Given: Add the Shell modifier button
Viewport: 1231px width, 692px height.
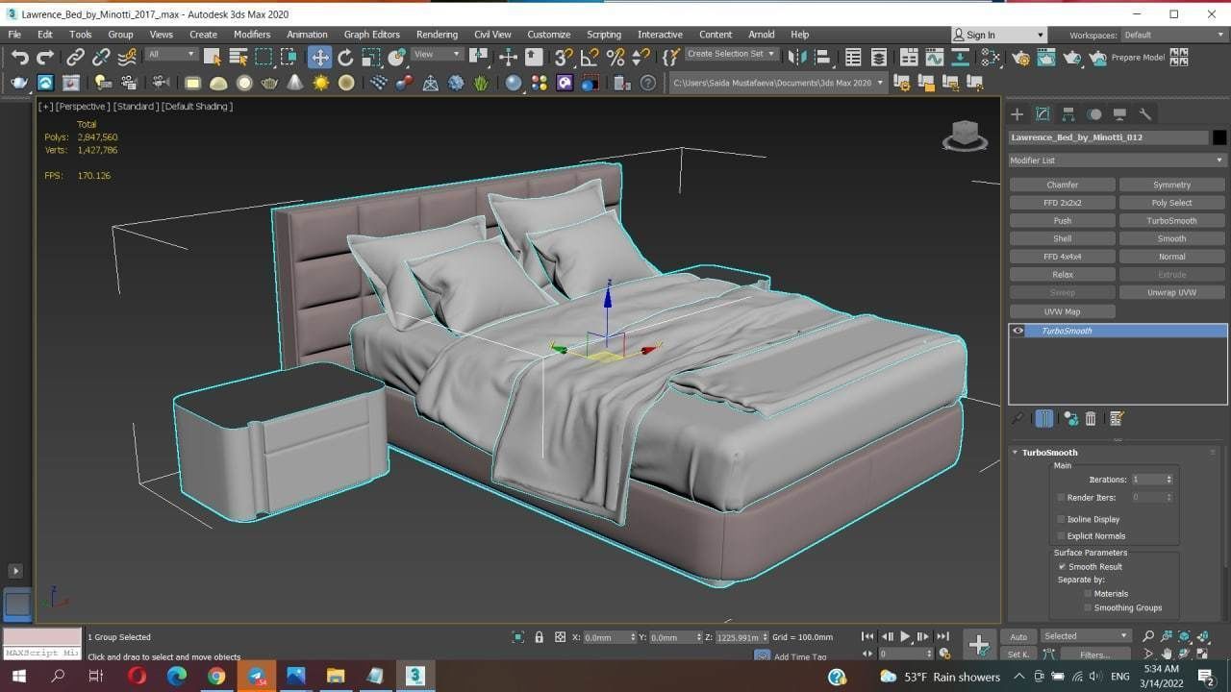Looking at the screenshot, I should click(1063, 238).
